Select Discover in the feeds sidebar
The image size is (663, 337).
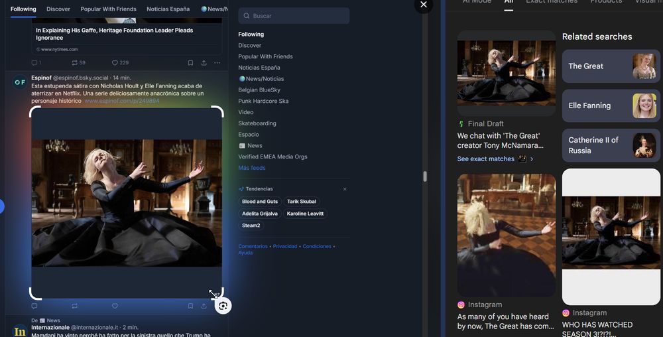249,45
